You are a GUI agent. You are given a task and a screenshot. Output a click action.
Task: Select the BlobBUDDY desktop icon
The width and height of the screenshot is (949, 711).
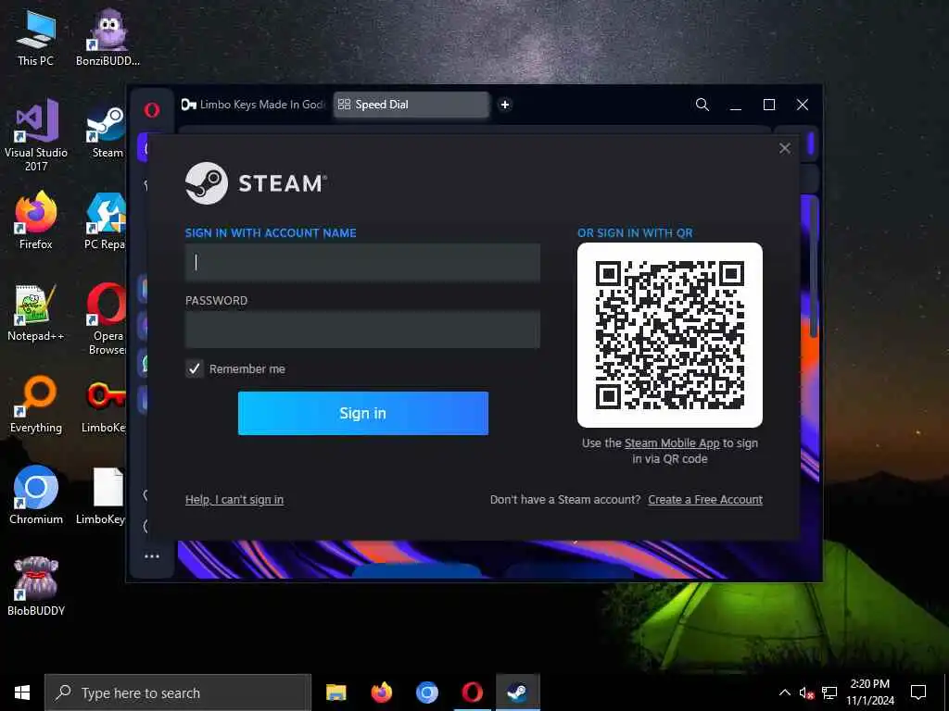36,586
